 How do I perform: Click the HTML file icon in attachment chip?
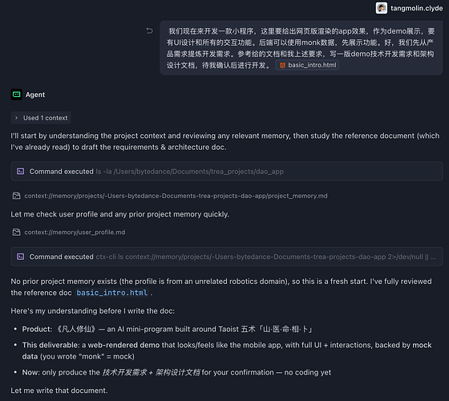point(282,65)
